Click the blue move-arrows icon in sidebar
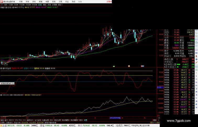Image resolution: width=198 pixels, height=127 pixels. (196, 59)
